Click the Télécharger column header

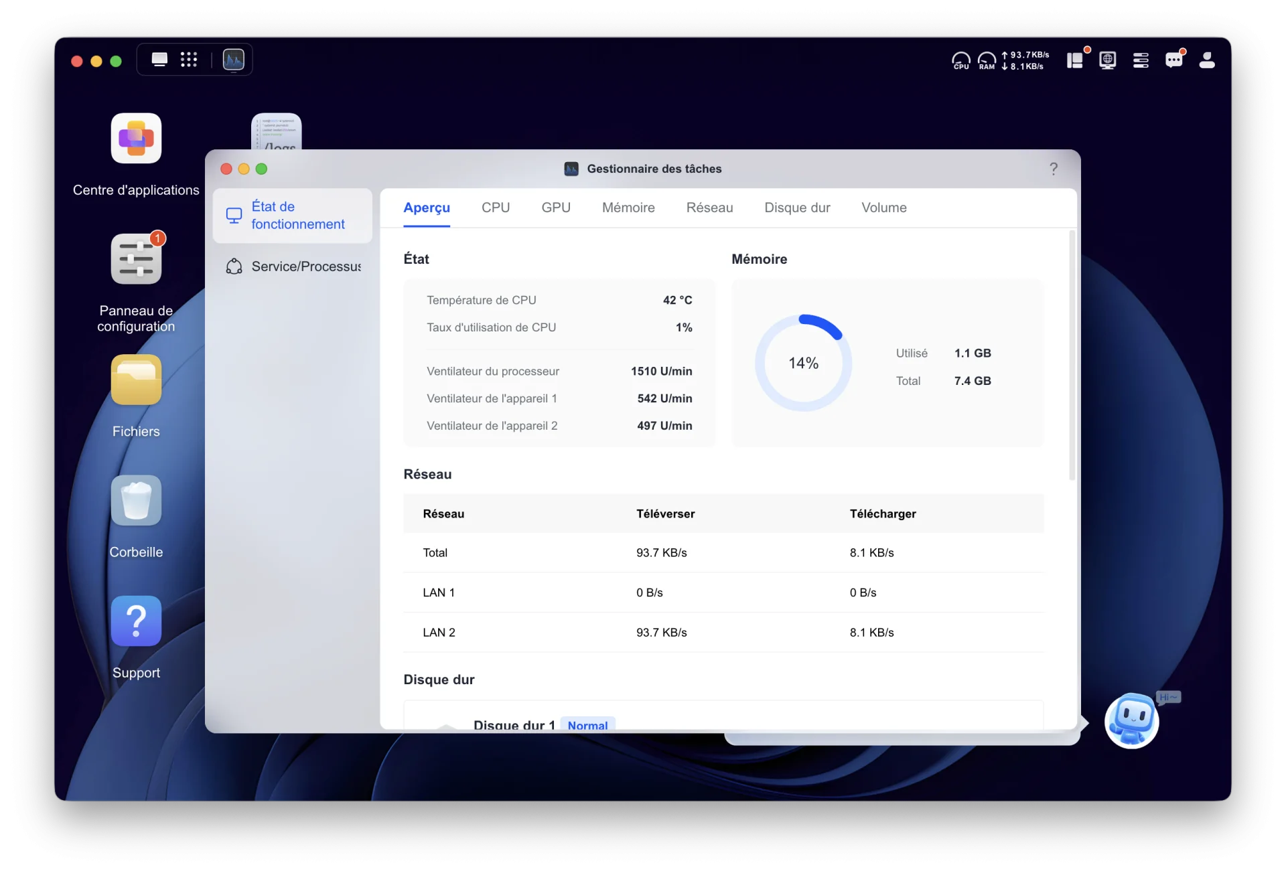tap(883, 513)
